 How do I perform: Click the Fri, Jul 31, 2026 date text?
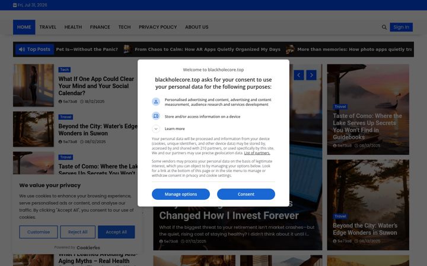pos(33,5)
